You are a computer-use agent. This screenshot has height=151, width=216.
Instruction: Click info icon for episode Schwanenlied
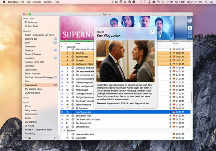click(72, 127)
